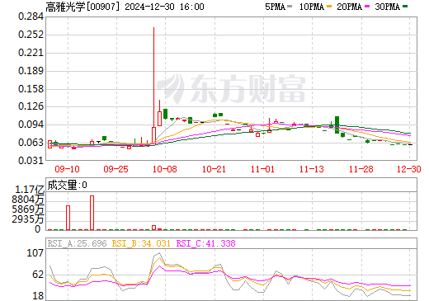Image resolution: width=429 pixels, height=301 pixels.
Task: Click the 0.031 price axis label
Action: [31, 160]
